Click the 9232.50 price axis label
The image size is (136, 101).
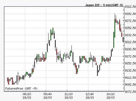[130, 35]
